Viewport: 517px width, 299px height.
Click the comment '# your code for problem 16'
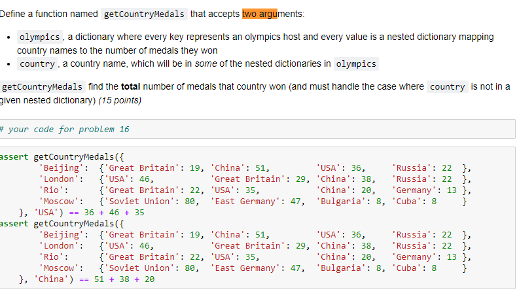point(65,130)
